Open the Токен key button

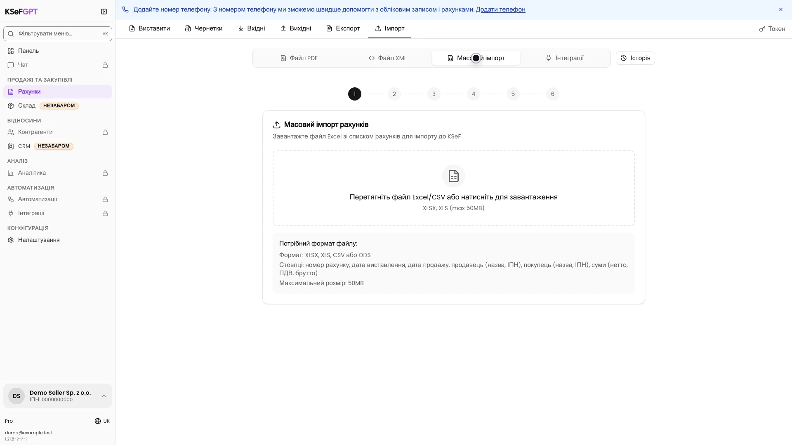[772, 29]
